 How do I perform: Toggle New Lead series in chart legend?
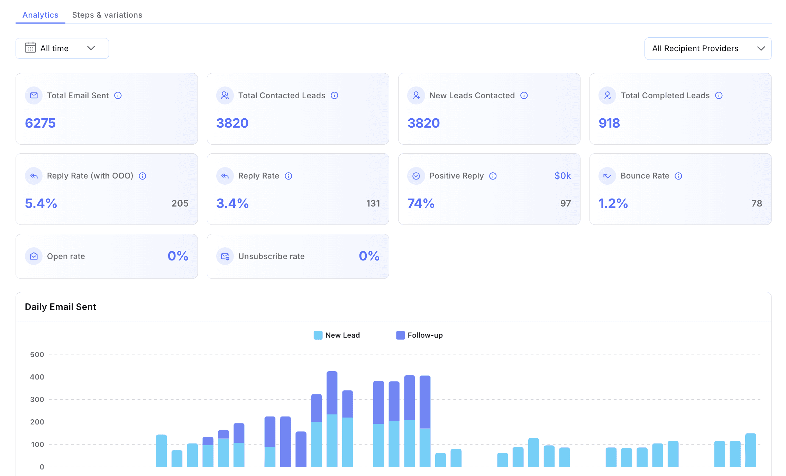pyautogui.click(x=337, y=335)
